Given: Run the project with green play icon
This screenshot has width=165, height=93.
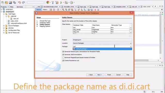Looking at the screenshot, I should click(x=61, y=2).
